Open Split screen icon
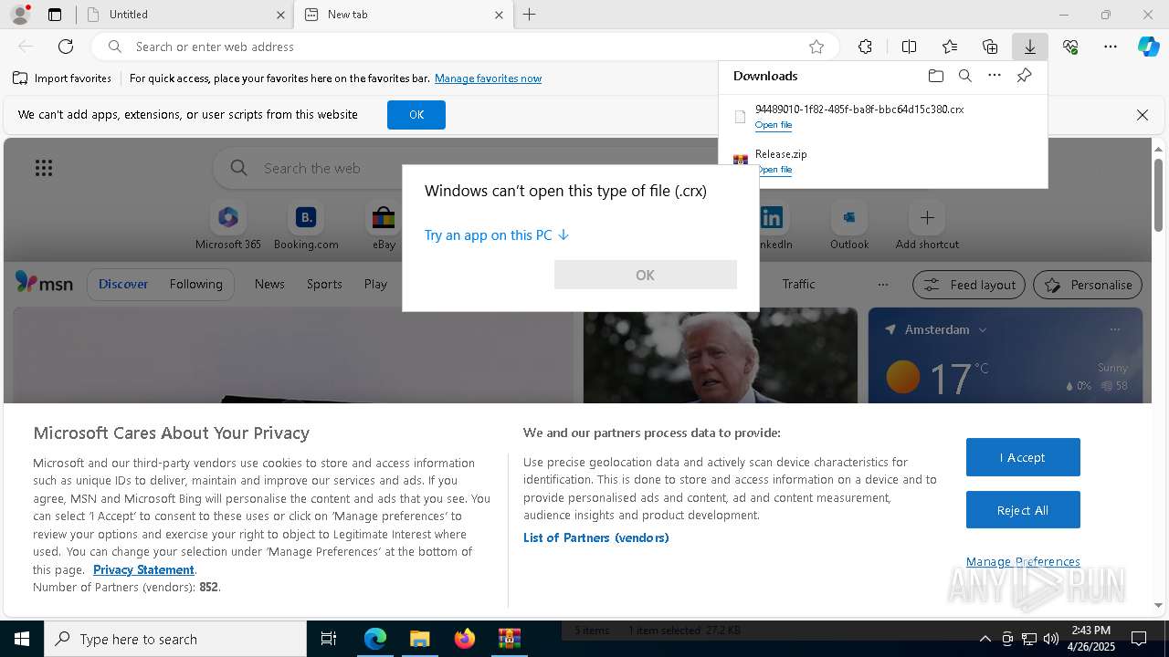This screenshot has width=1169, height=657. 909,47
